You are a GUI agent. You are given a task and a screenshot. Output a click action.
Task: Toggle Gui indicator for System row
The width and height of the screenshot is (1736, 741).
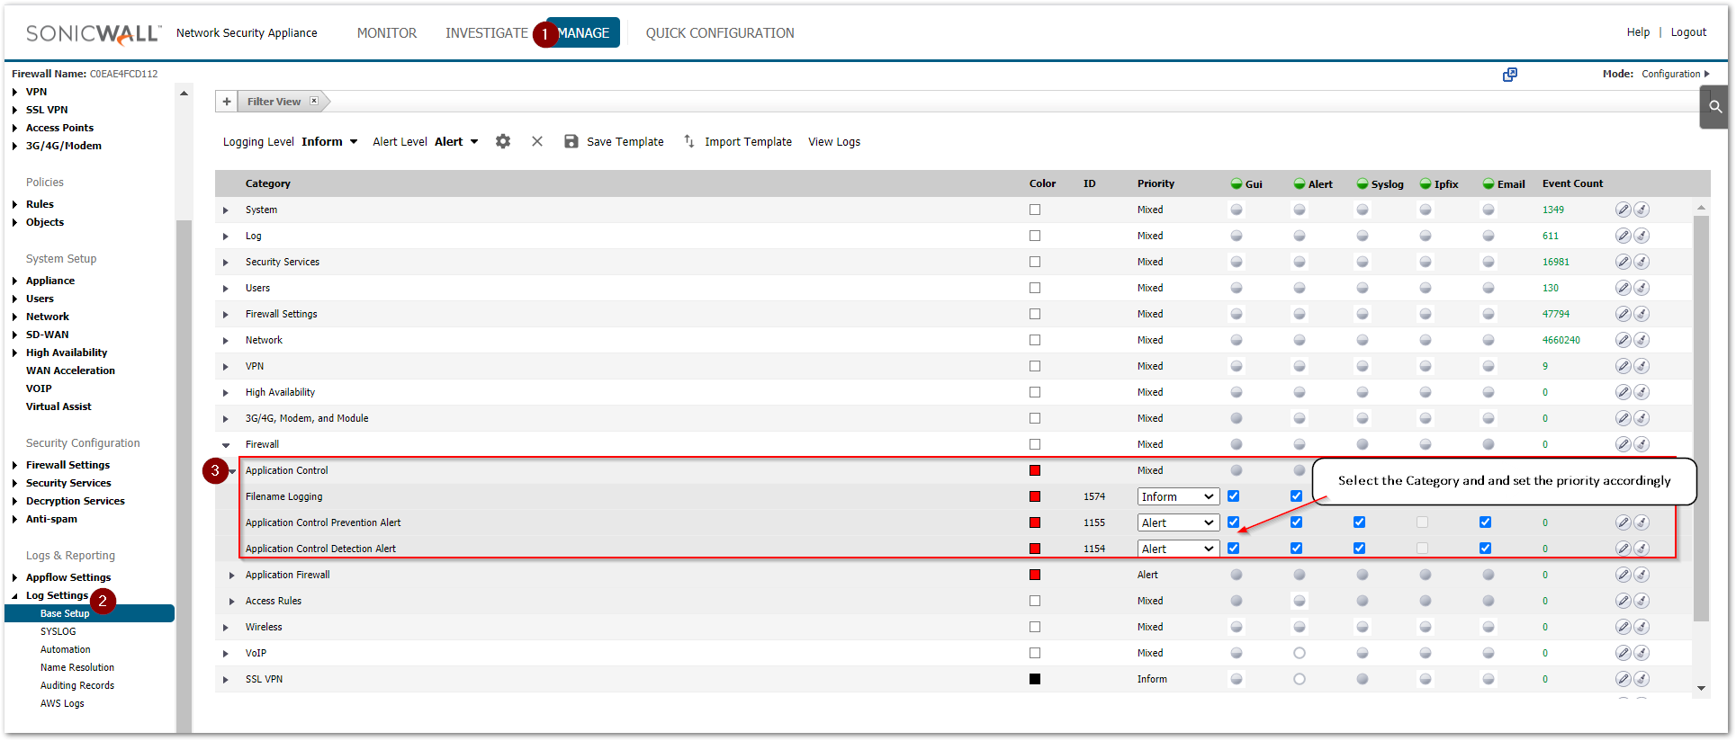(x=1237, y=210)
